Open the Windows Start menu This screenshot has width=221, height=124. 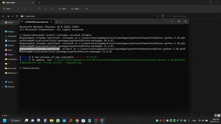point(5,121)
